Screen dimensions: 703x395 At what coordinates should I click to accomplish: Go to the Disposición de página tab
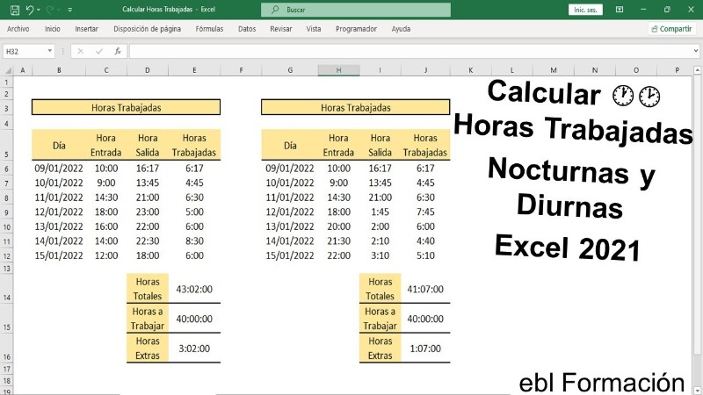148,29
